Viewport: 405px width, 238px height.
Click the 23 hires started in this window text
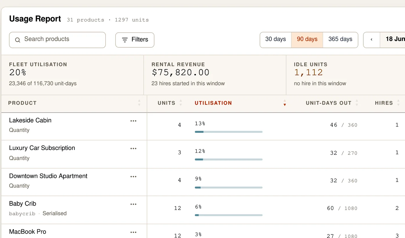(x=188, y=83)
